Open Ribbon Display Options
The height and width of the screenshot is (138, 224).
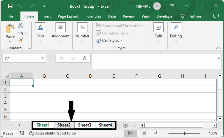(172, 5)
